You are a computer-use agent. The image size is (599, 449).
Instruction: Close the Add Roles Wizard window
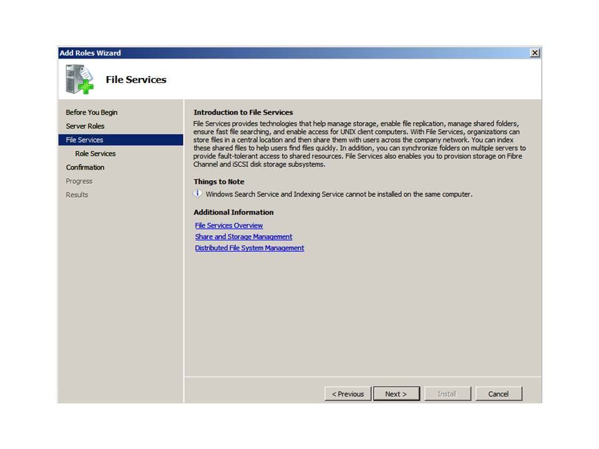pos(535,53)
